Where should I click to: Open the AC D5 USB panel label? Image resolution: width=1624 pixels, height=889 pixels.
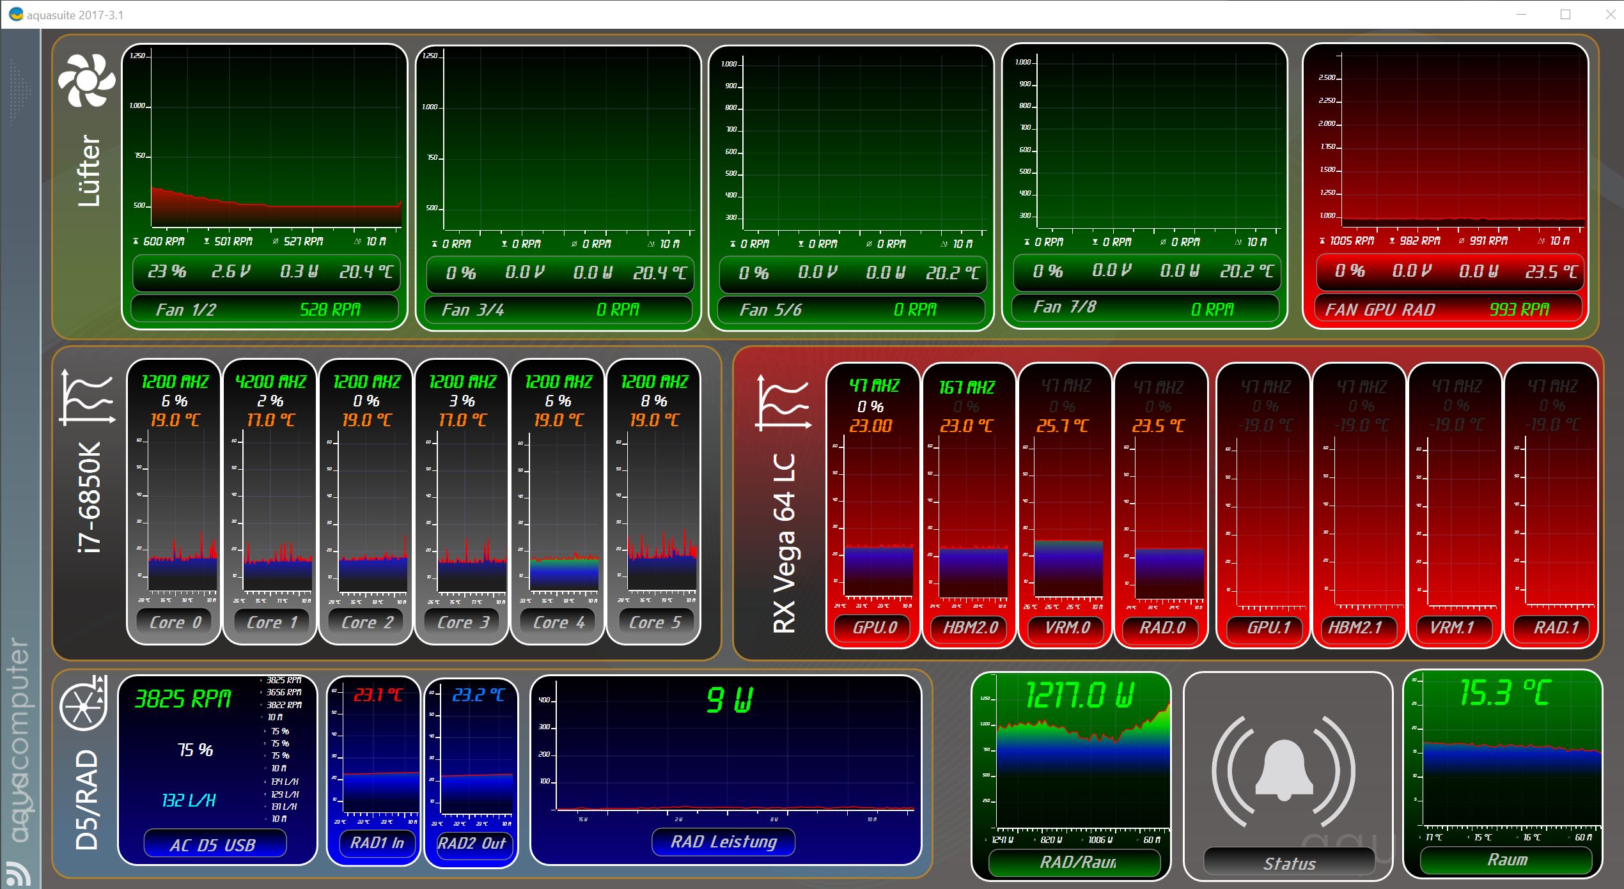(214, 844)
